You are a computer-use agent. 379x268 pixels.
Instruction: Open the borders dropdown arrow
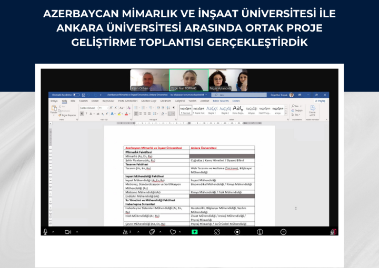tap(173, 114)
